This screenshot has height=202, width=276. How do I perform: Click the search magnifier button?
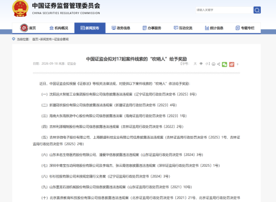pos(257,10)
